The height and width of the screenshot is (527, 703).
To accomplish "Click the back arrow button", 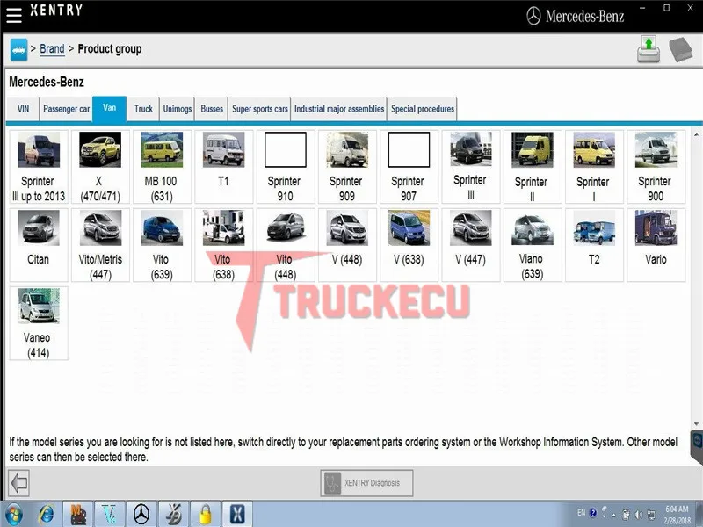I will coord(18,483).
